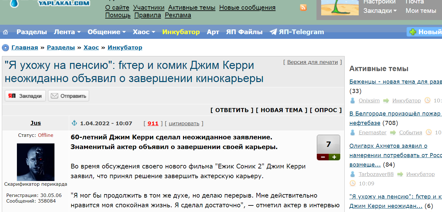This screenshot has width=442, height=212.
Task: Go to Инкубатор breadcrumb link
Action: [x=125, y=48]
